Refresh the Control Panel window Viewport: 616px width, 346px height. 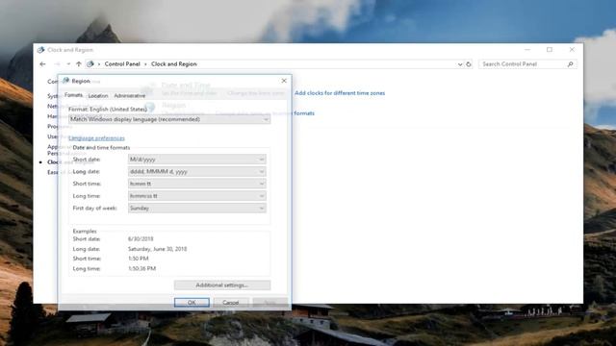[469, 64]
